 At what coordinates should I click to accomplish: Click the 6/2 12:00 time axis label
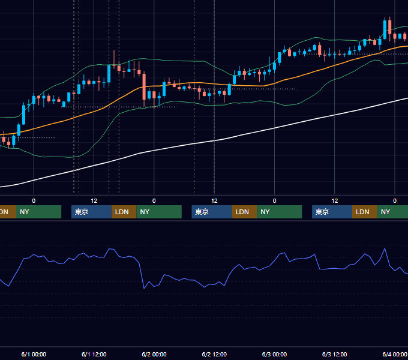(214, 354)
